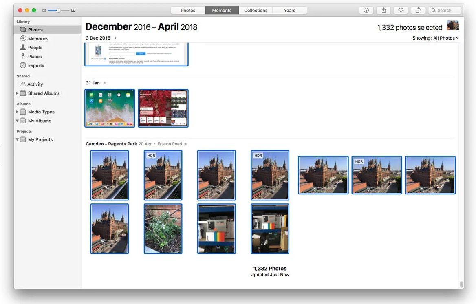
Task: Select Places in the Library sidebar
Action: [x=47, y=57]
